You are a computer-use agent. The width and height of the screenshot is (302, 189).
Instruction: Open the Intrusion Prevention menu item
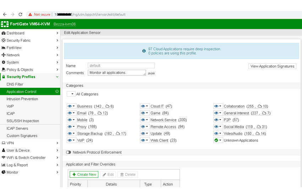(x=22, y=99)
